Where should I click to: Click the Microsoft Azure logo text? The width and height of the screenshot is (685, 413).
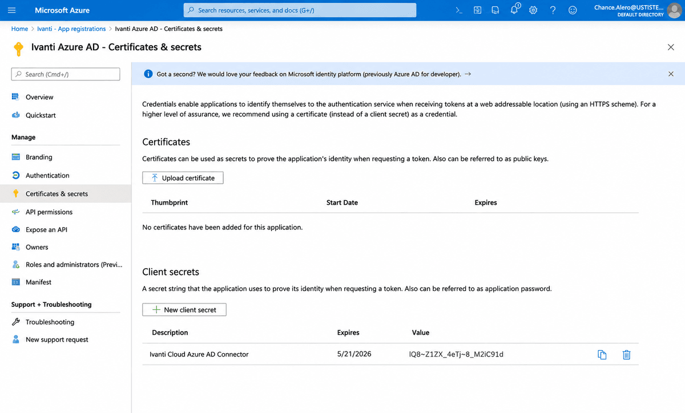pos(62,10)
